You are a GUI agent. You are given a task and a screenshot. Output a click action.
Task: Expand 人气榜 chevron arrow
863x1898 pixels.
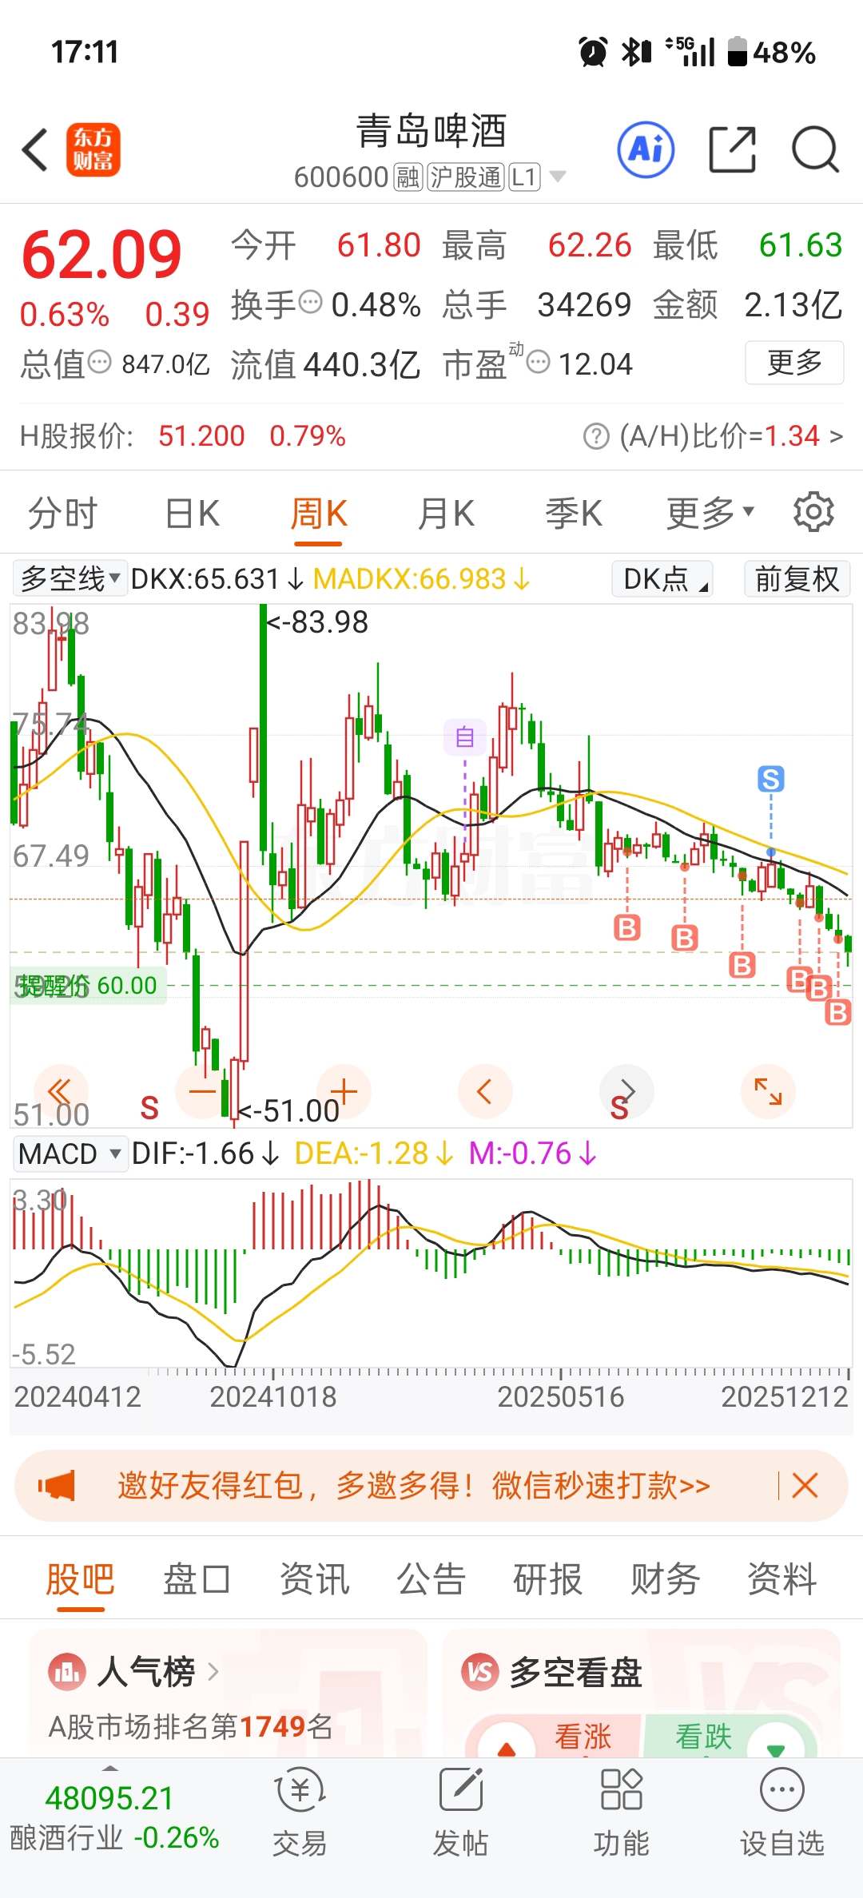213,1671
